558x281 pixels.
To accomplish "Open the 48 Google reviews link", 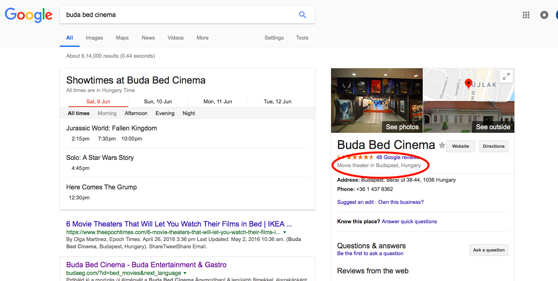I will 398,157.
